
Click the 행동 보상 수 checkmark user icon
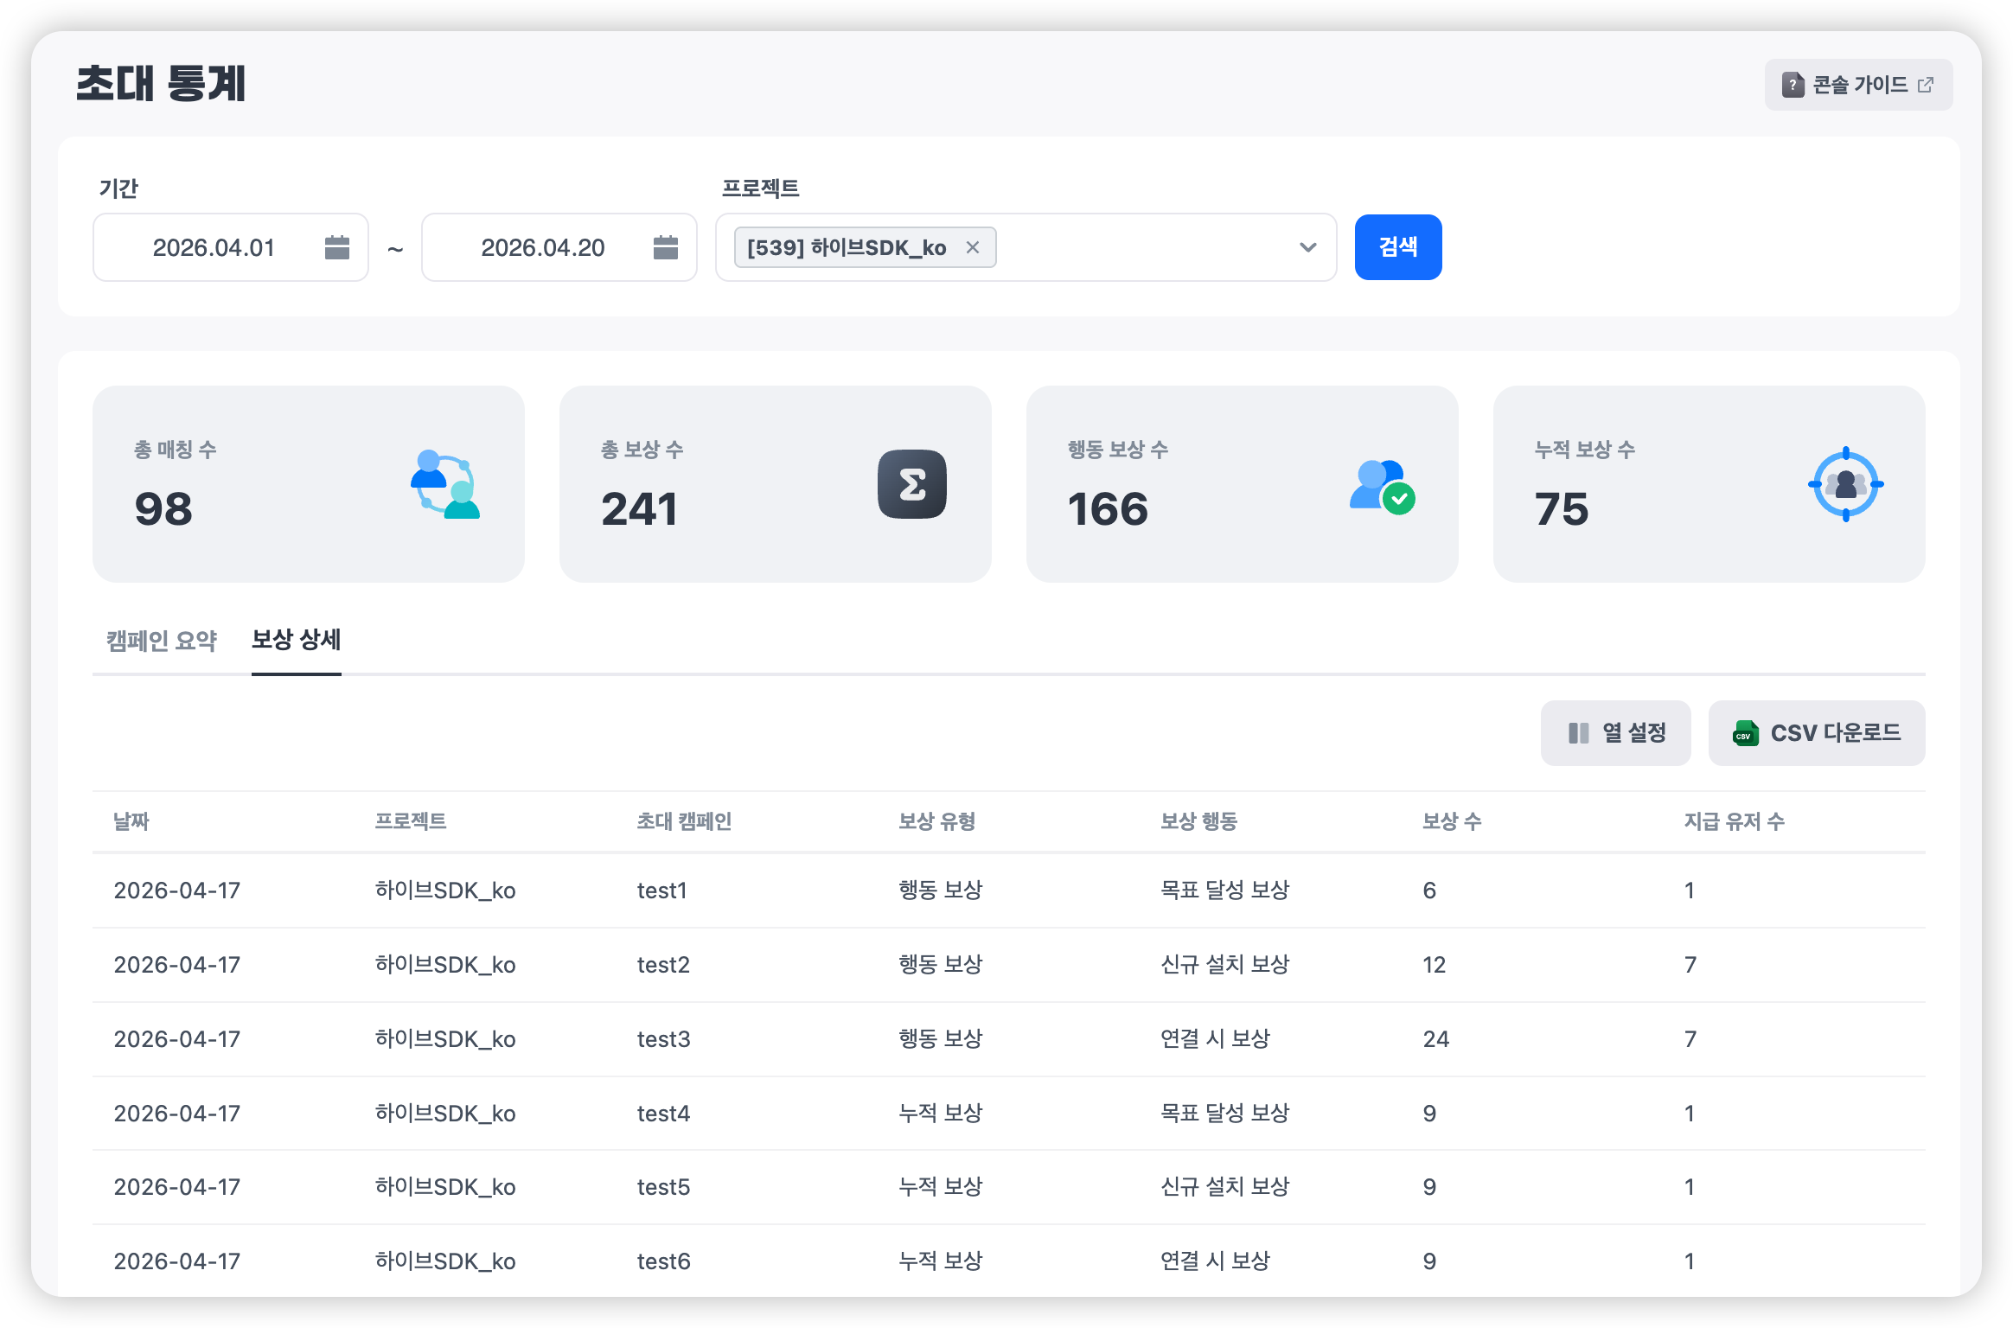coord(1382,486)
